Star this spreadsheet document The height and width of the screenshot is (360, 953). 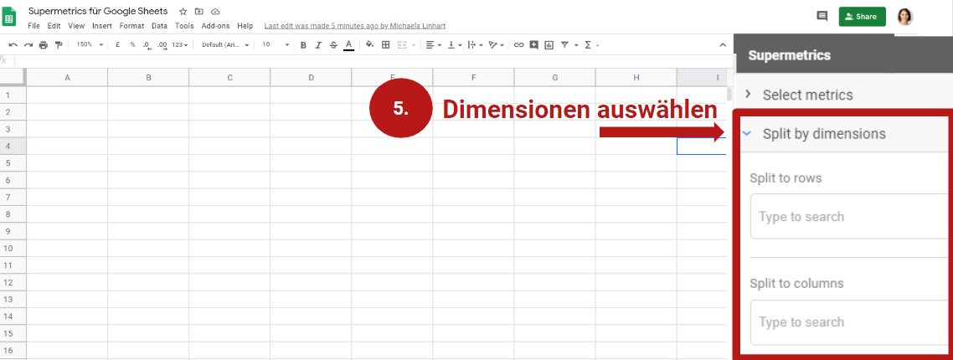point(183,12)
